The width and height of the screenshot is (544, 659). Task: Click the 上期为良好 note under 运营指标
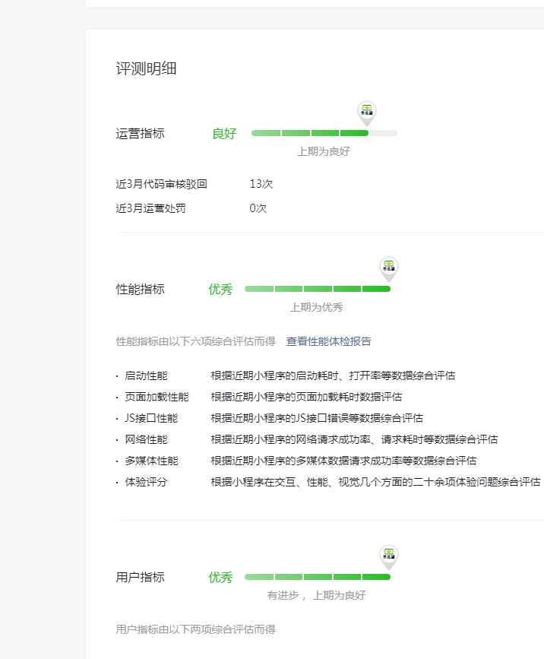point(324,151)
